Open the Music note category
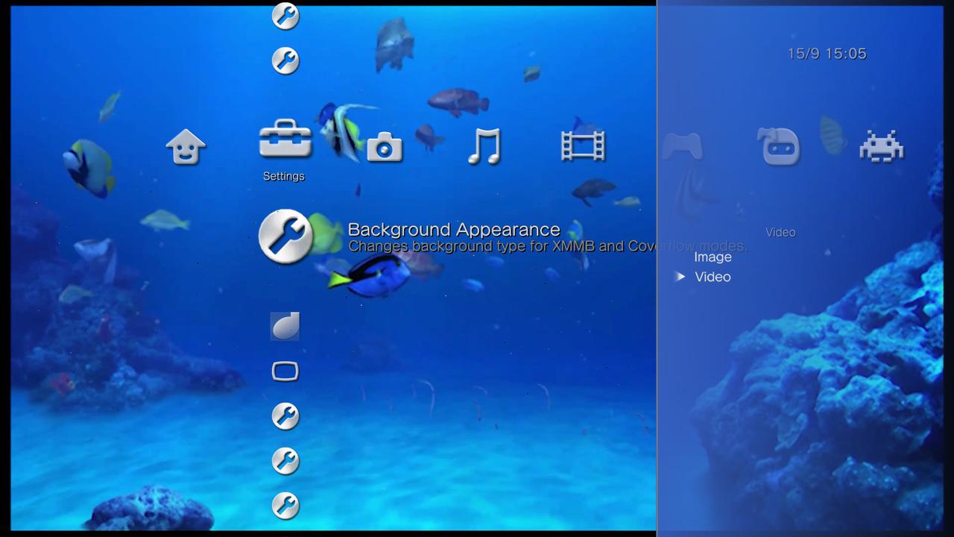This screenshot has height=537, width=954. coord(484,145)
